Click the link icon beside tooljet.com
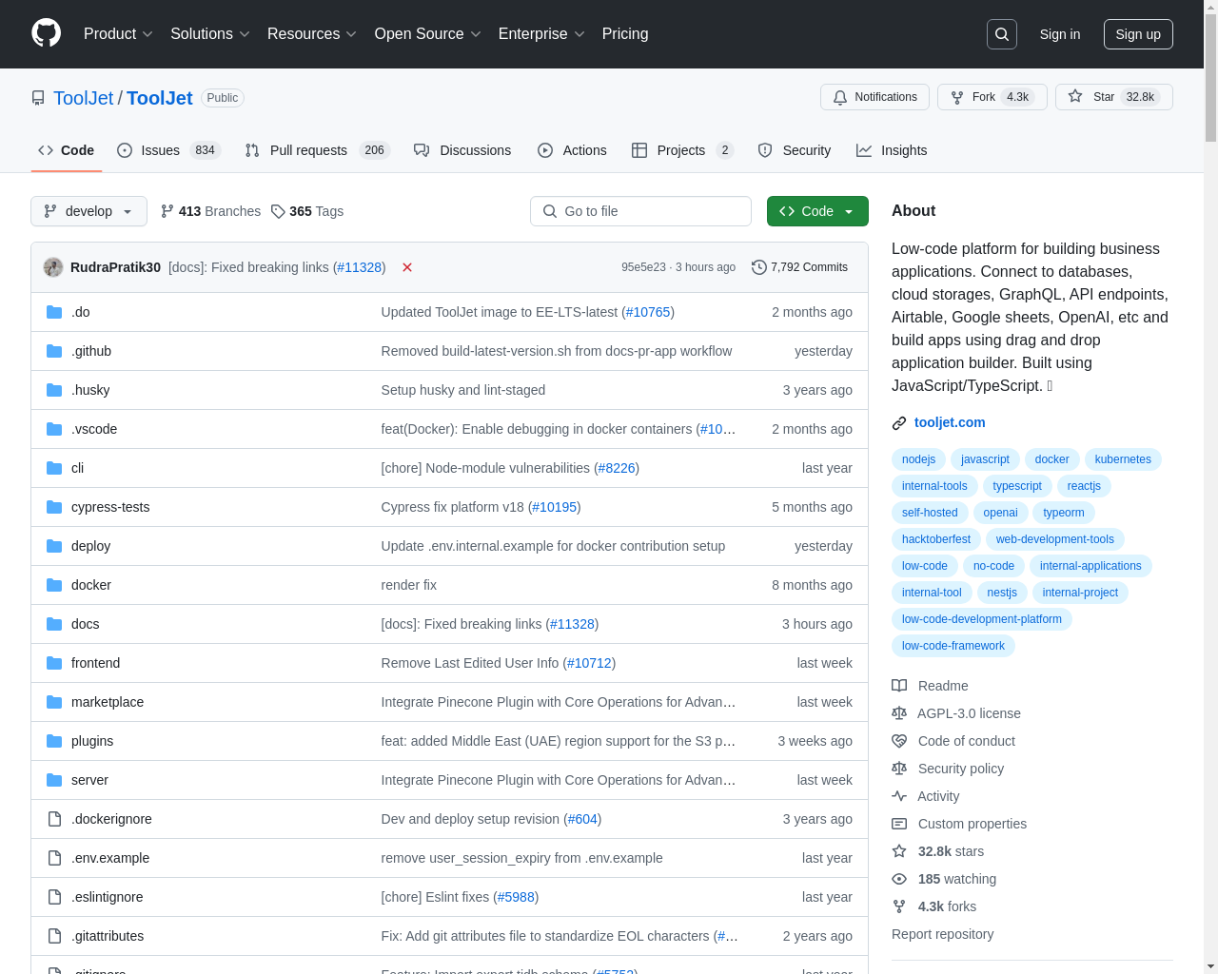Image resolution: width=1218 pixels, height=974 pixels. [899, 423]
